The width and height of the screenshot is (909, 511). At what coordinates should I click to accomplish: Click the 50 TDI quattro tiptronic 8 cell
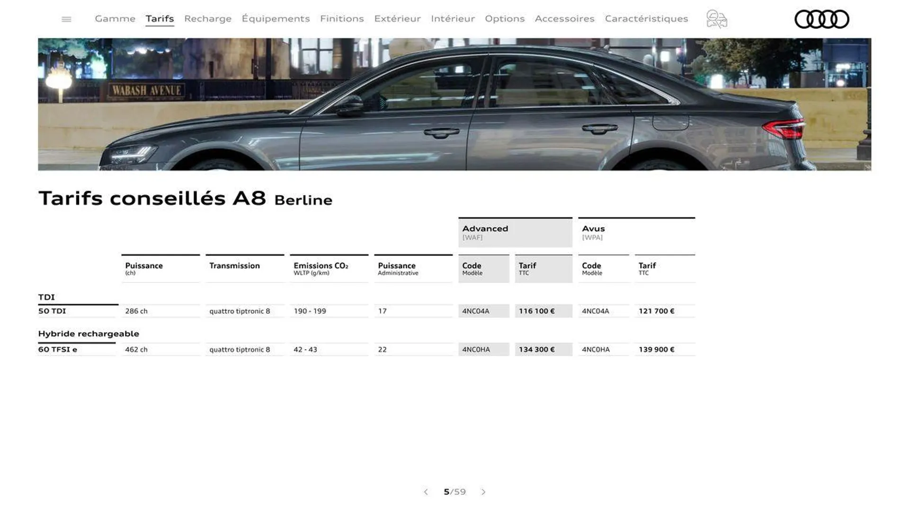(x=240, y=311)
